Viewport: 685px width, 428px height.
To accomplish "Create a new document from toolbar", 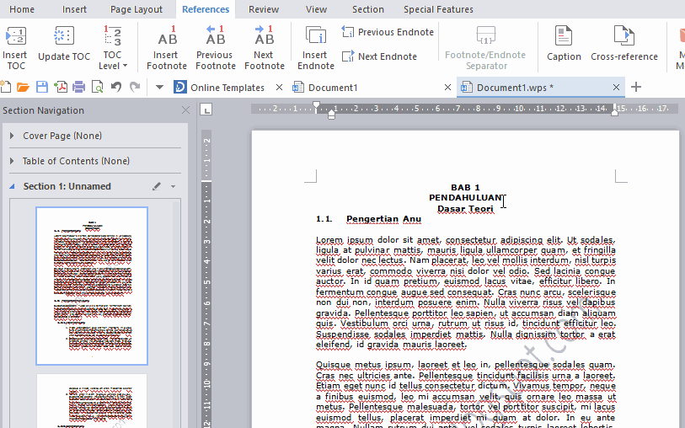I will [5, 87].
